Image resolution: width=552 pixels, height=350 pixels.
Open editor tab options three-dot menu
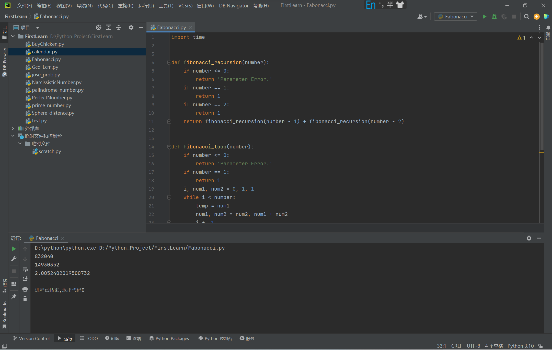(539, 27)
